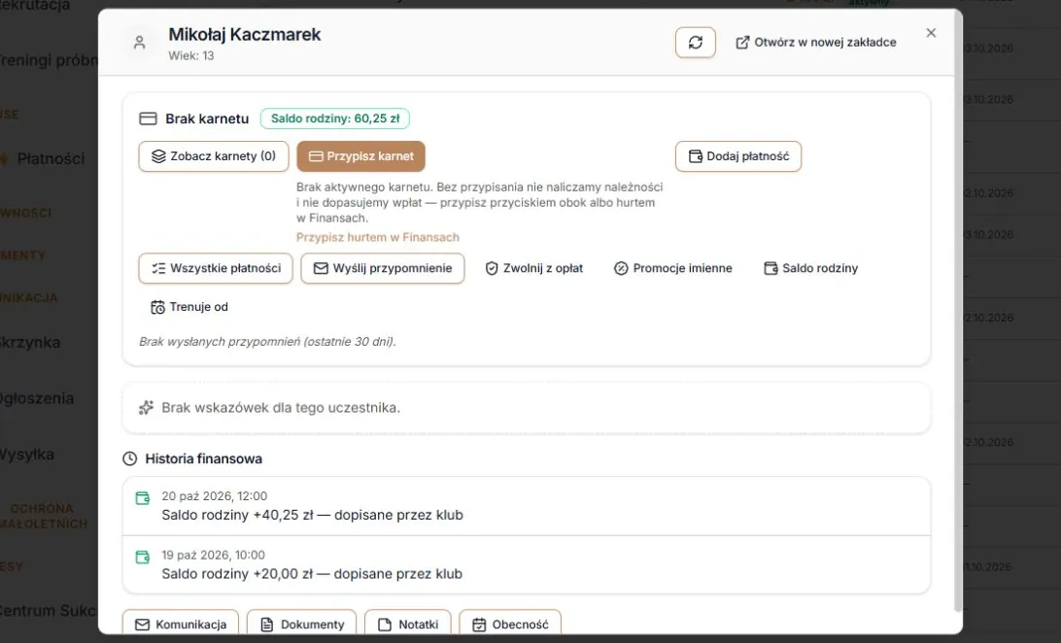
Task: Open Saldo rodziny action
Action: (x=810, y=268)
